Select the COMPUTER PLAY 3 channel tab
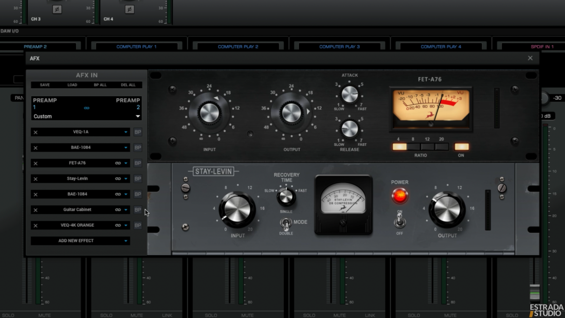 click(339, 46)
